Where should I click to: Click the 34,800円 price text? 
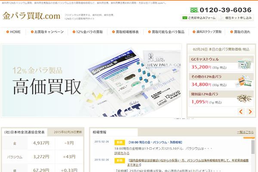[x=201, y=85]
